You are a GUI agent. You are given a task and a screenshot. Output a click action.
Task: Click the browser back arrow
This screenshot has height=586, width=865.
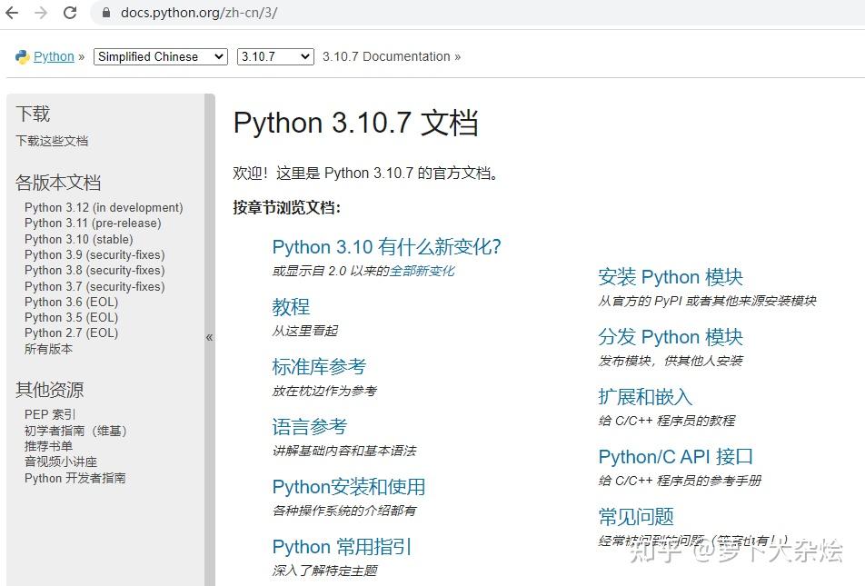click(12, 13)
